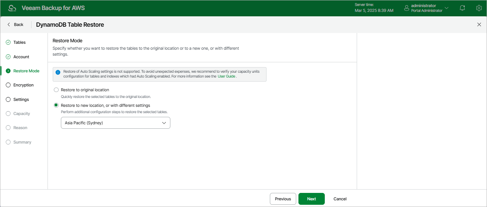Open the settings gear icon

[x=479, y=8]
